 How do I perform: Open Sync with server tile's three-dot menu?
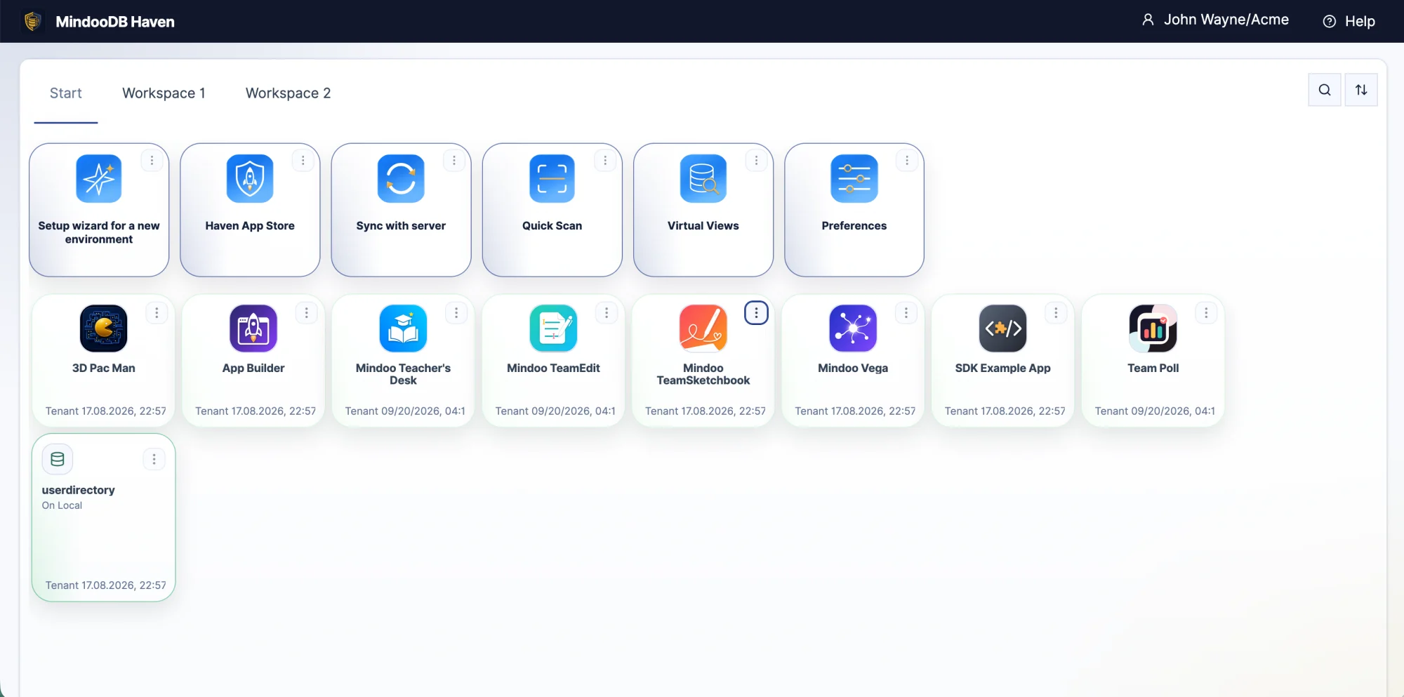[454, 161]
